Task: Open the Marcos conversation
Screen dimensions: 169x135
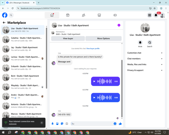Action: [x=23, y=115]
